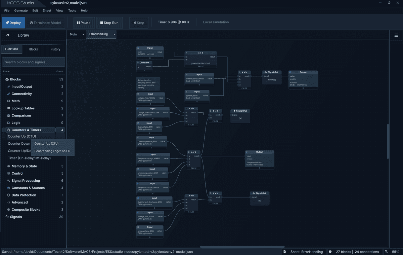Click the Step button
Screen dimensions: 403x255
[x=139, y=23]
